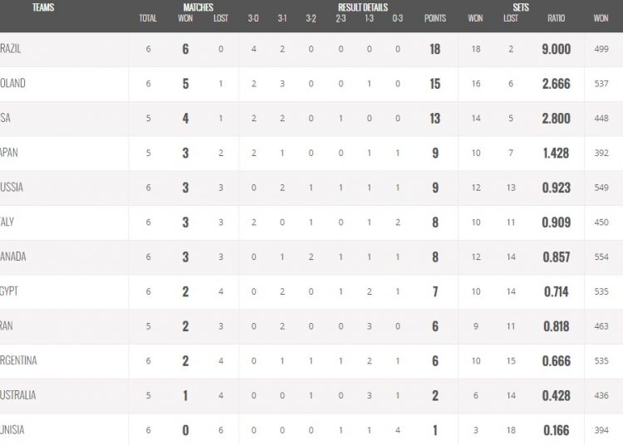Select the Tunisia team entry
The width and height of the screenshot is (623, 445).
pyautogui.click(x=14, y=430)
